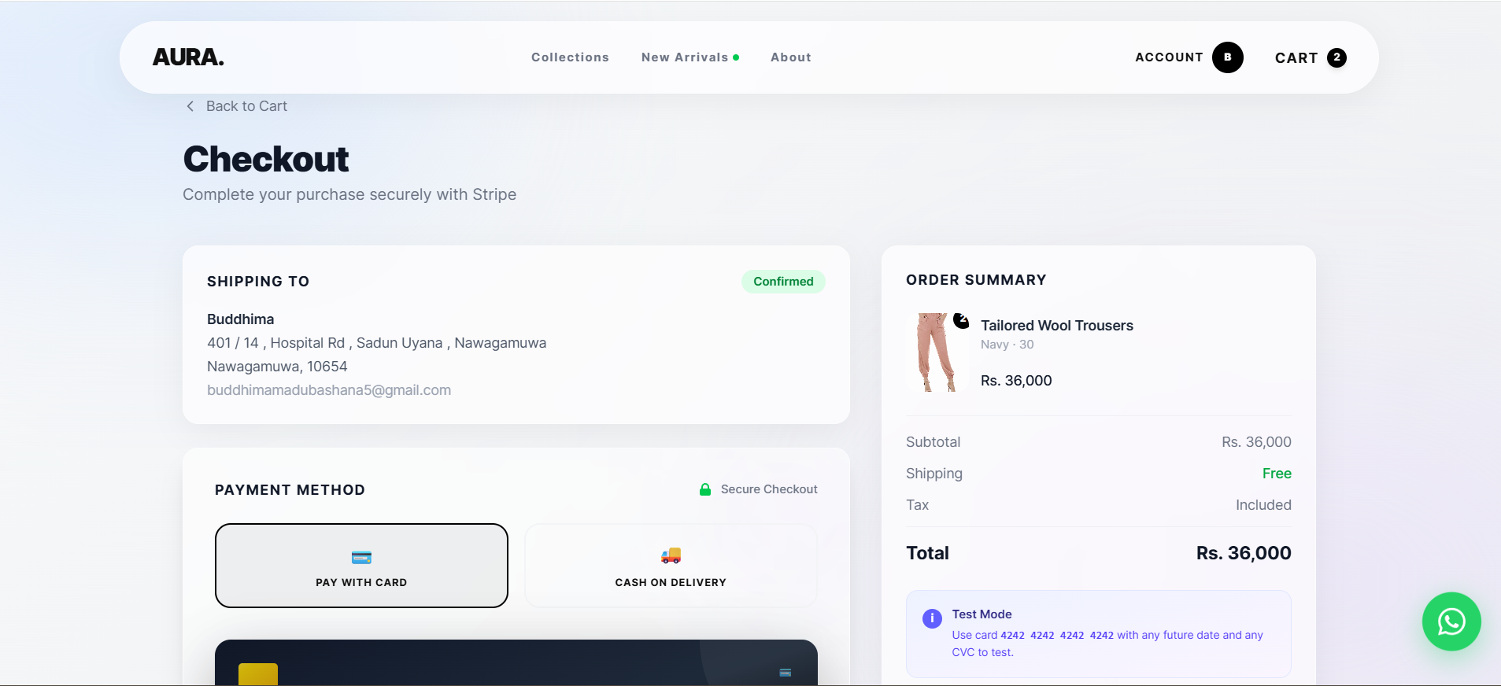Open the Collections menu item
The height and width of the screenshot is (686, 1501).
tap(570, 57)
